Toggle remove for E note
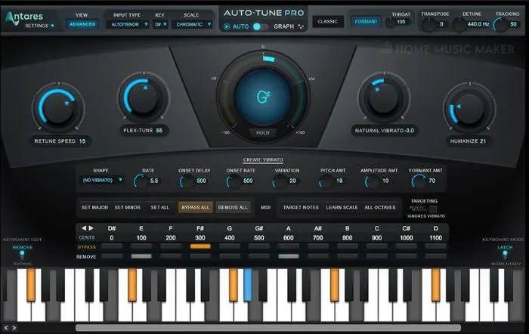 [x=141, y=256]
